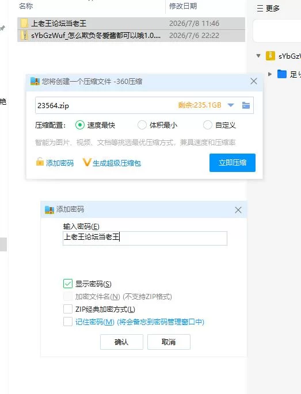The height and width of the screenshot is (394, 301).
Task: Click the 剩余:235.1GB free space text
Action: tap(200, 105)
